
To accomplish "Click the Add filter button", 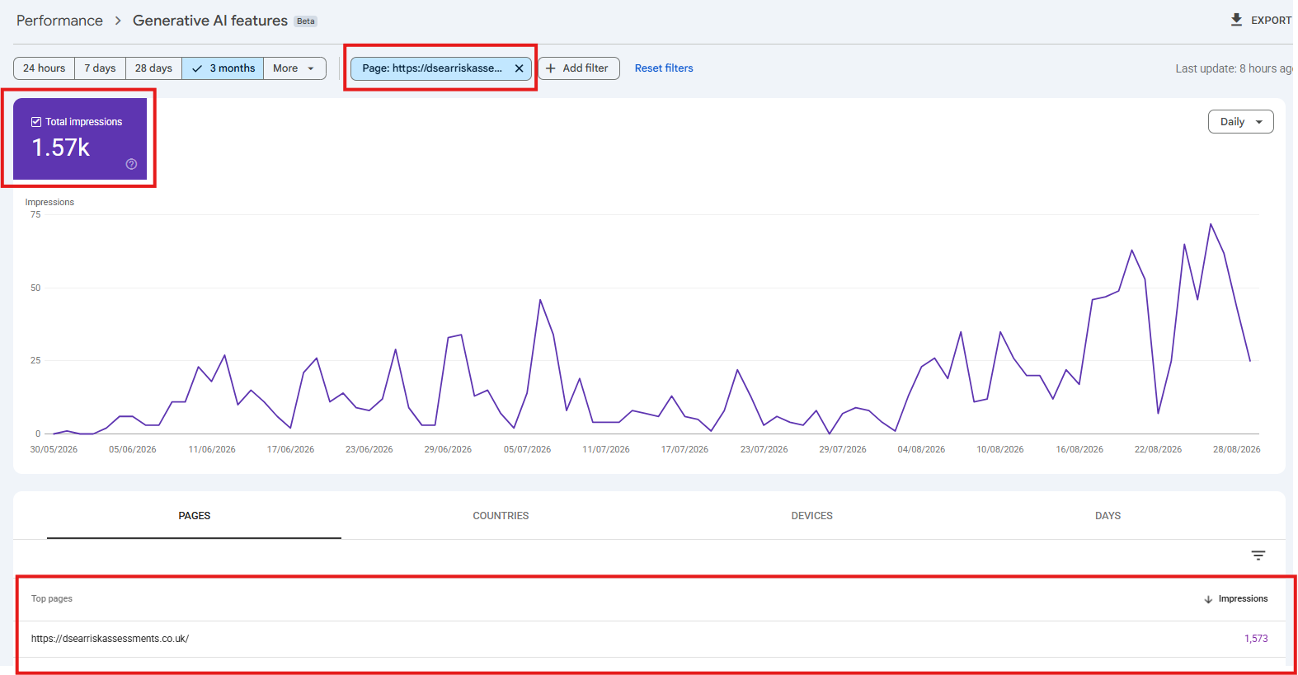I will (x=579, y=68).
